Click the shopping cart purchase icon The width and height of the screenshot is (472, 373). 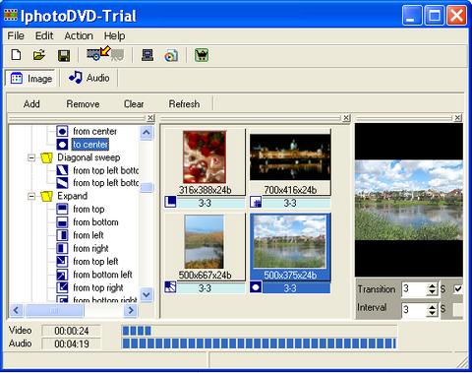[202, 55]
